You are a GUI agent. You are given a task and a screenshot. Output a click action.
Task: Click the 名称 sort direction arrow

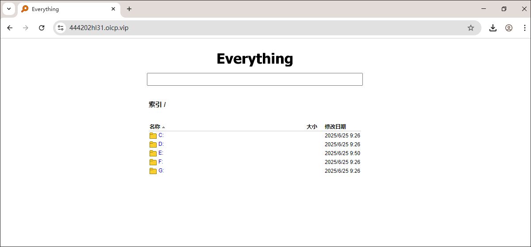click(164, 127)
